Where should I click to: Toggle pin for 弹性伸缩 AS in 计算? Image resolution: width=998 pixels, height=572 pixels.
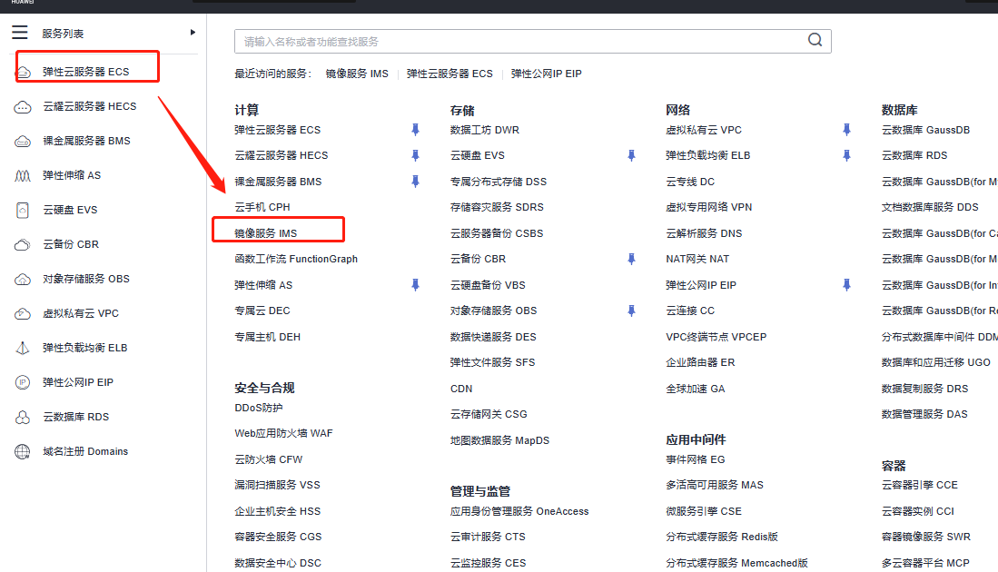[415, 285]
